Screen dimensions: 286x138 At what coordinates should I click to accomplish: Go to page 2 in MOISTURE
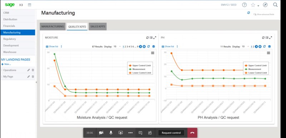pyautogui.click(x=125, y=47)
